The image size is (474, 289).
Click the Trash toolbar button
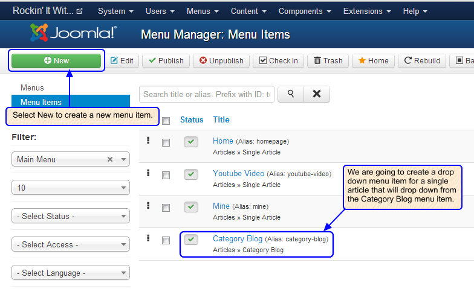coord(328,60)
